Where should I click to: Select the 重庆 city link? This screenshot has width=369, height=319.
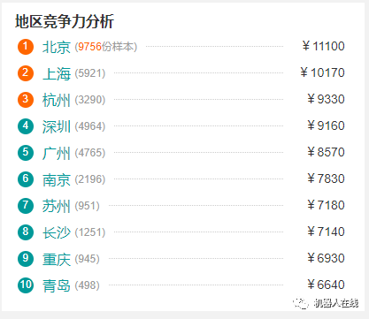click(57, 259)
